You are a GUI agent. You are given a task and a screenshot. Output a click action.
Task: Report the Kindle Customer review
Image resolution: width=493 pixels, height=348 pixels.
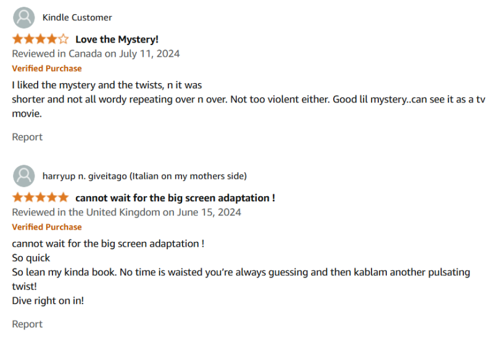pos(27,137)
